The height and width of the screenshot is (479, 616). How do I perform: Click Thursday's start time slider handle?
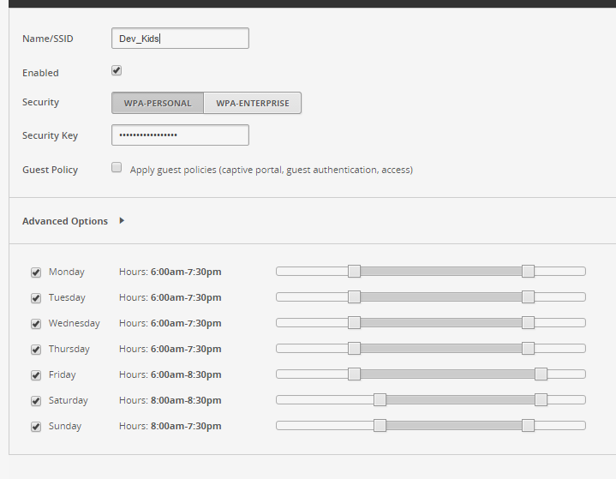pos(354,348)
